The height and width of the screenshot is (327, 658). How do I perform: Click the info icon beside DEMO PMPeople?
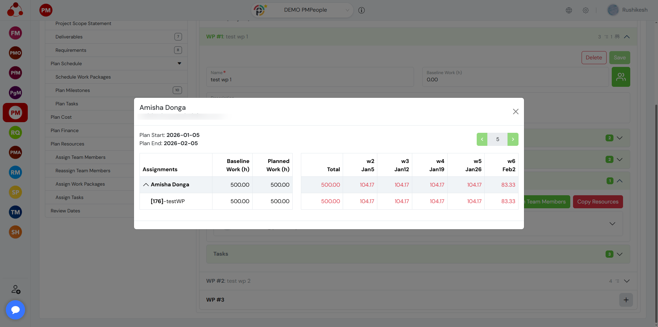(x=361, y=10)
